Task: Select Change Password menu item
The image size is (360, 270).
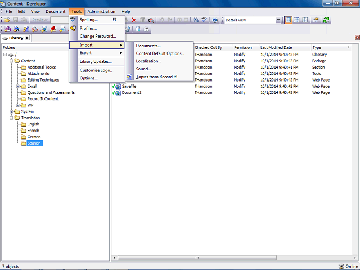Action: 97,36
